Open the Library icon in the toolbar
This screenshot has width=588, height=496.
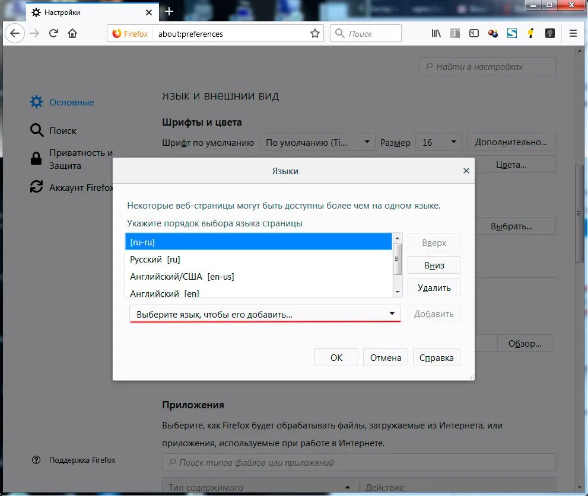[x=436, y=33]
